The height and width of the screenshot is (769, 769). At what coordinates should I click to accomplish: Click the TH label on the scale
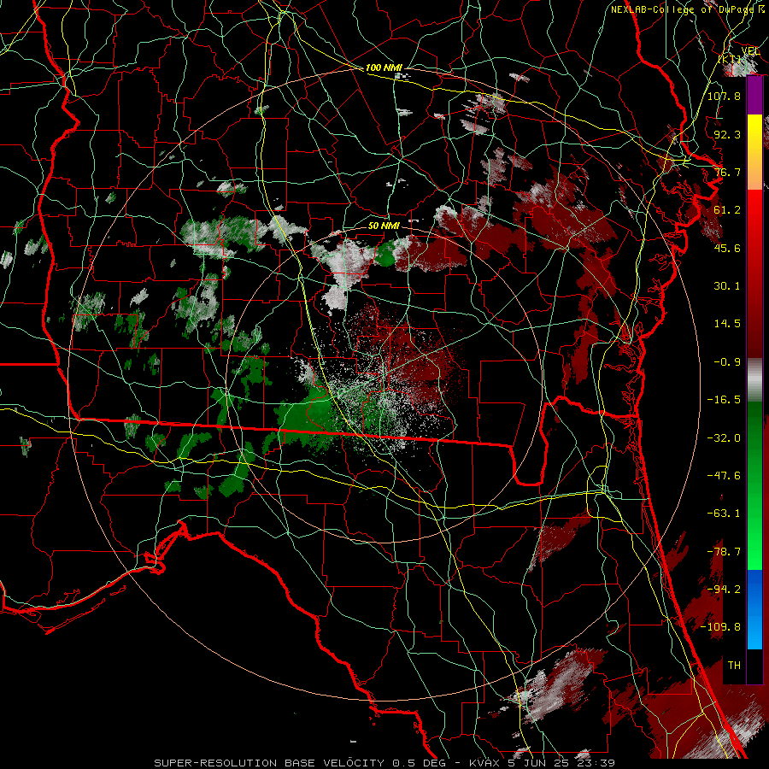[x=734, y=666]
